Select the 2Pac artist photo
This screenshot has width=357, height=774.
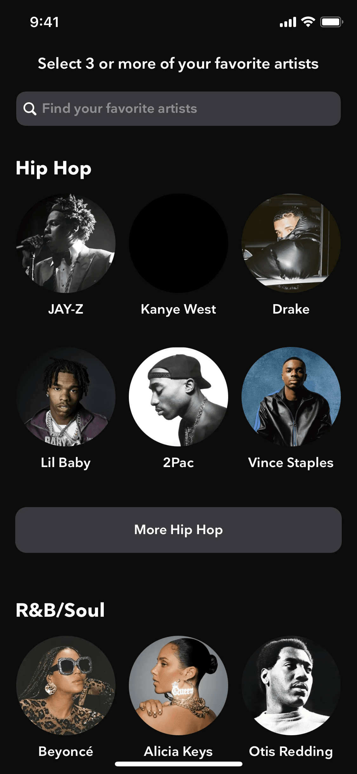pos(178,397)
